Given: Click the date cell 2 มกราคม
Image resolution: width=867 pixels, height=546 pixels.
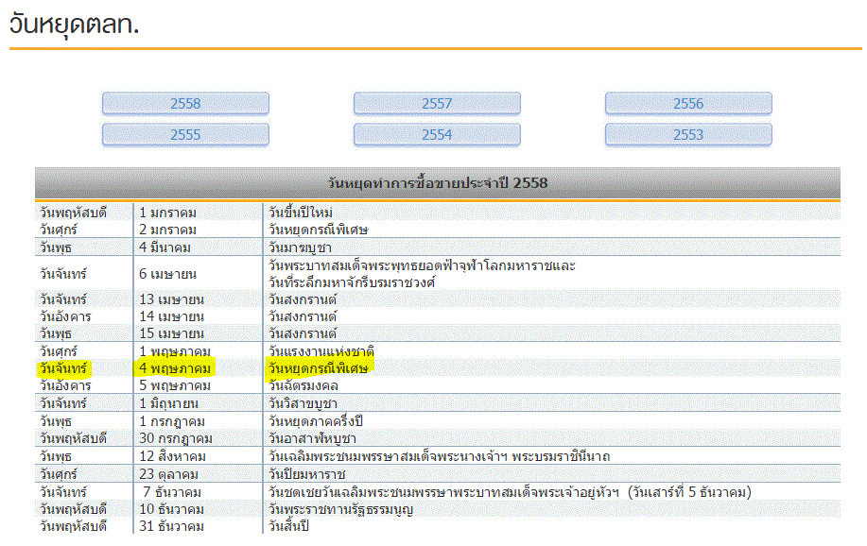Looking at the screenshot, I should coord(167,230).
